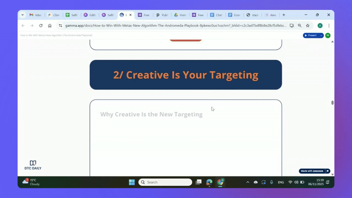The image size is (352, 198).
Task: View site information icon in address bar
Action: pyautogui.click(x=60, y=26)
